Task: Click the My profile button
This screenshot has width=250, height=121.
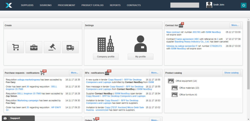Action: [x=140, y=57]
